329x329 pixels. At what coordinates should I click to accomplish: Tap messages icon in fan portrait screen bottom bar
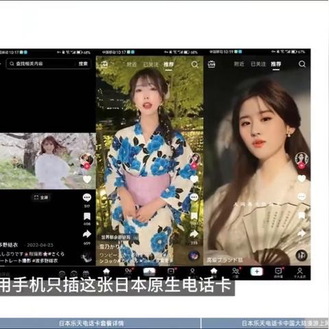click(278, 271)
